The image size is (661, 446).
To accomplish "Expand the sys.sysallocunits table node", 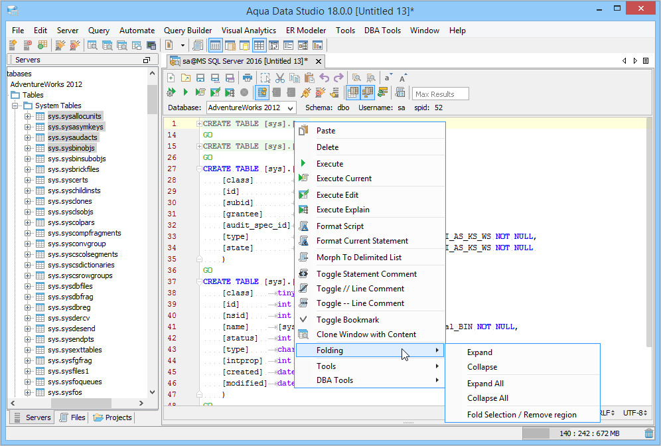I will [x=28, y=116].
